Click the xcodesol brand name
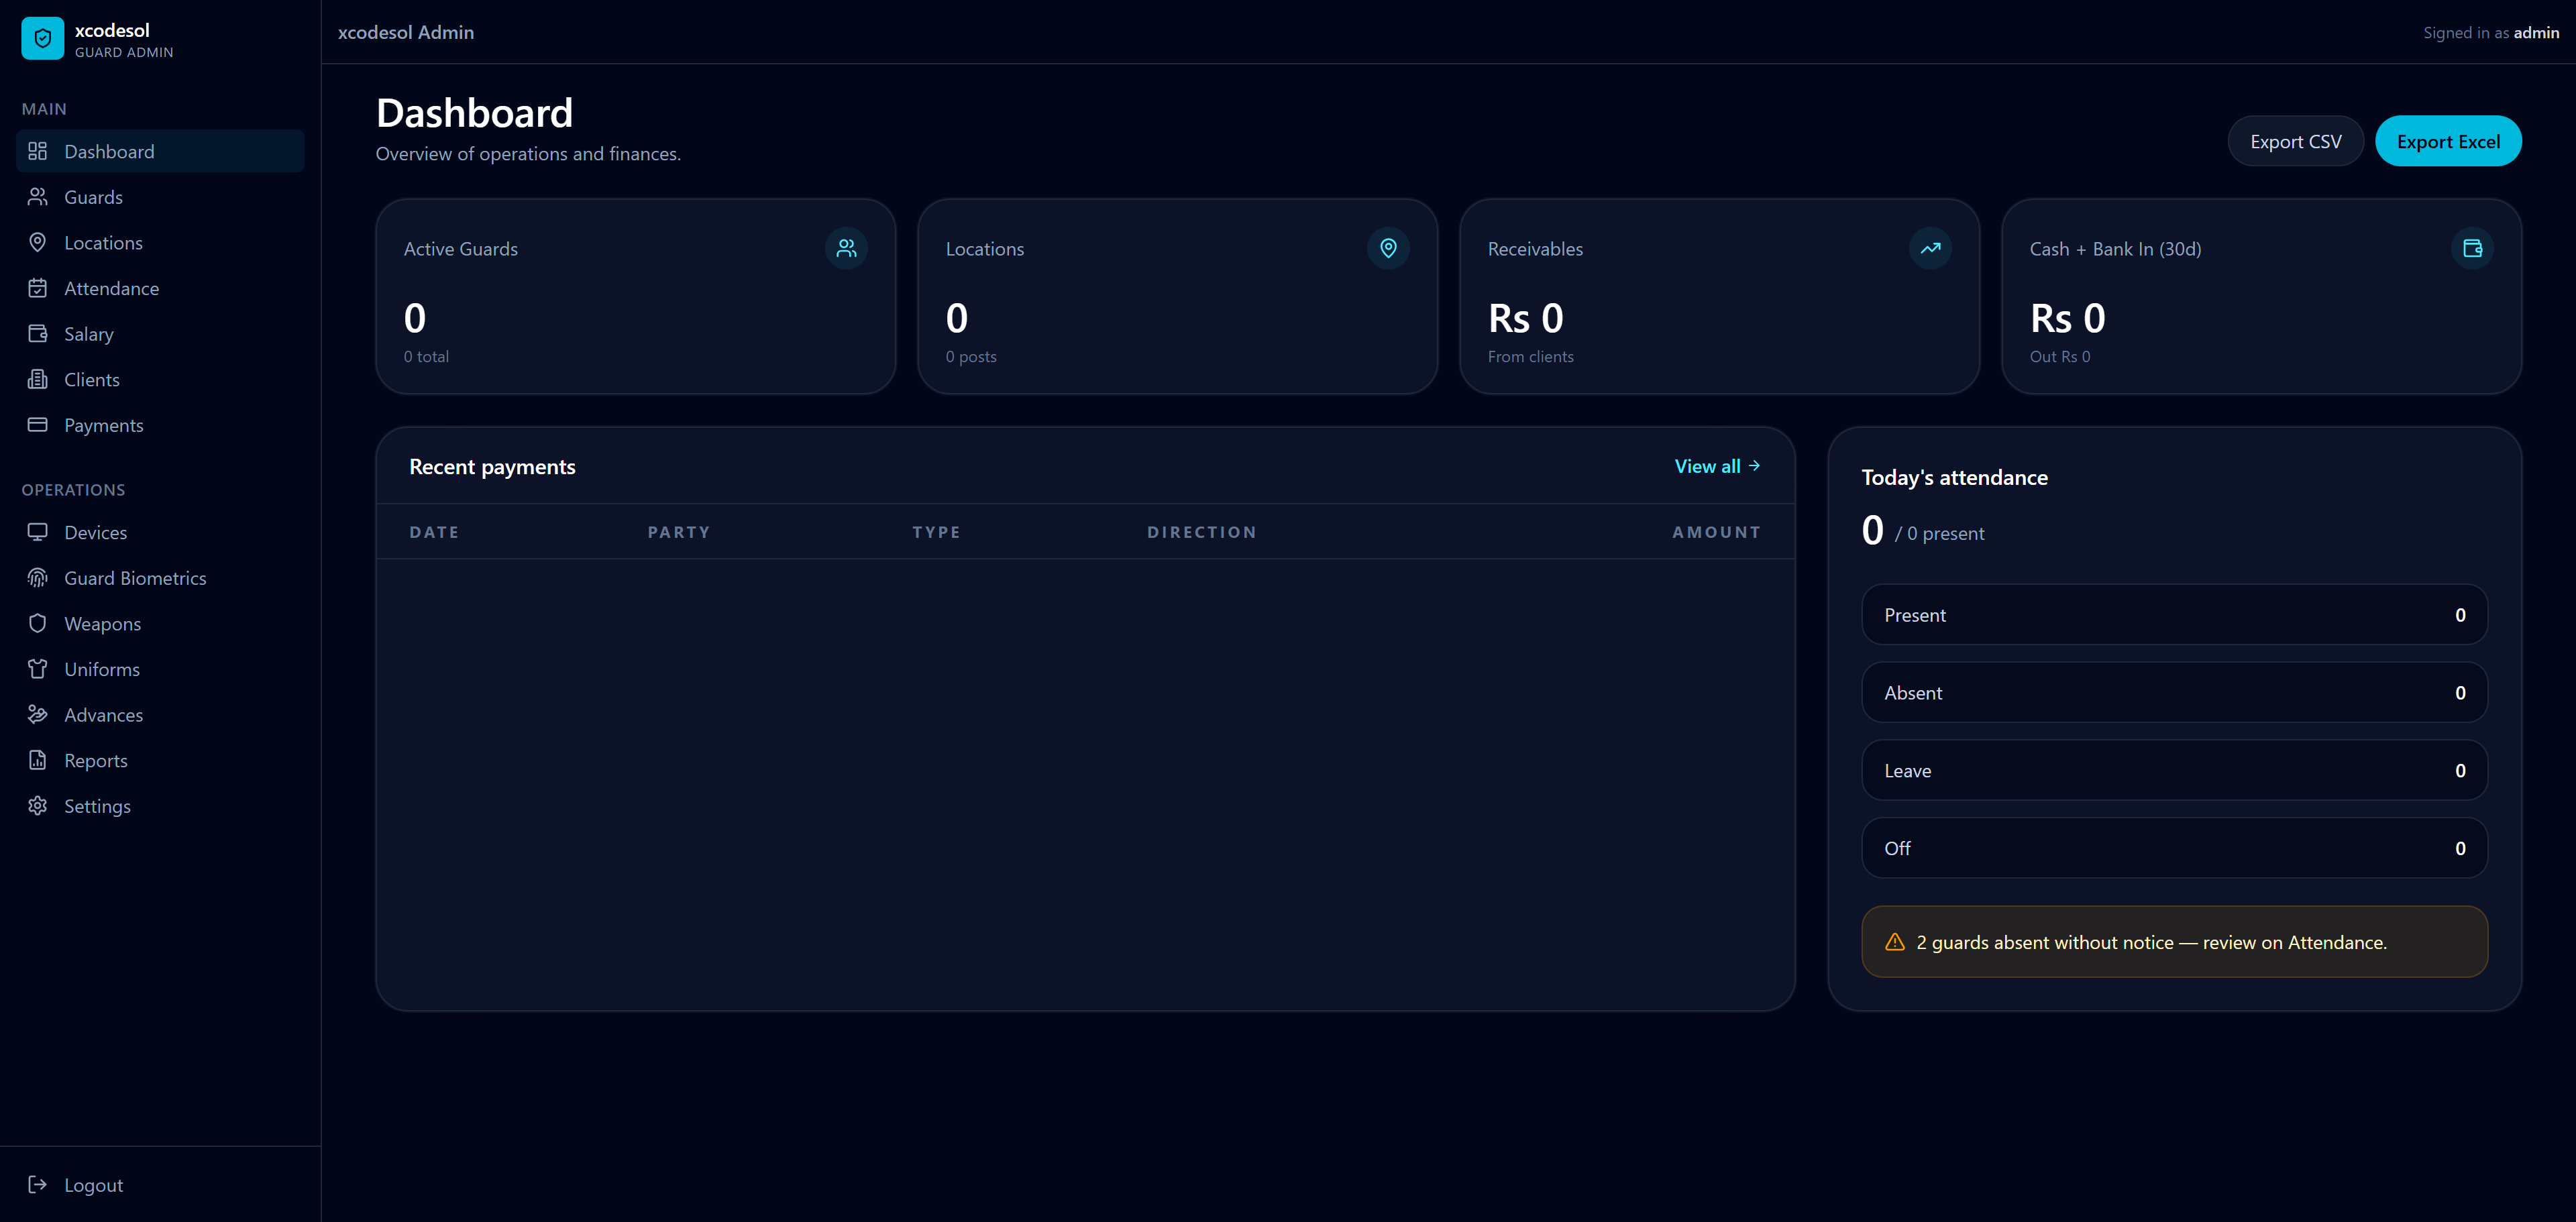 (112, 30)
